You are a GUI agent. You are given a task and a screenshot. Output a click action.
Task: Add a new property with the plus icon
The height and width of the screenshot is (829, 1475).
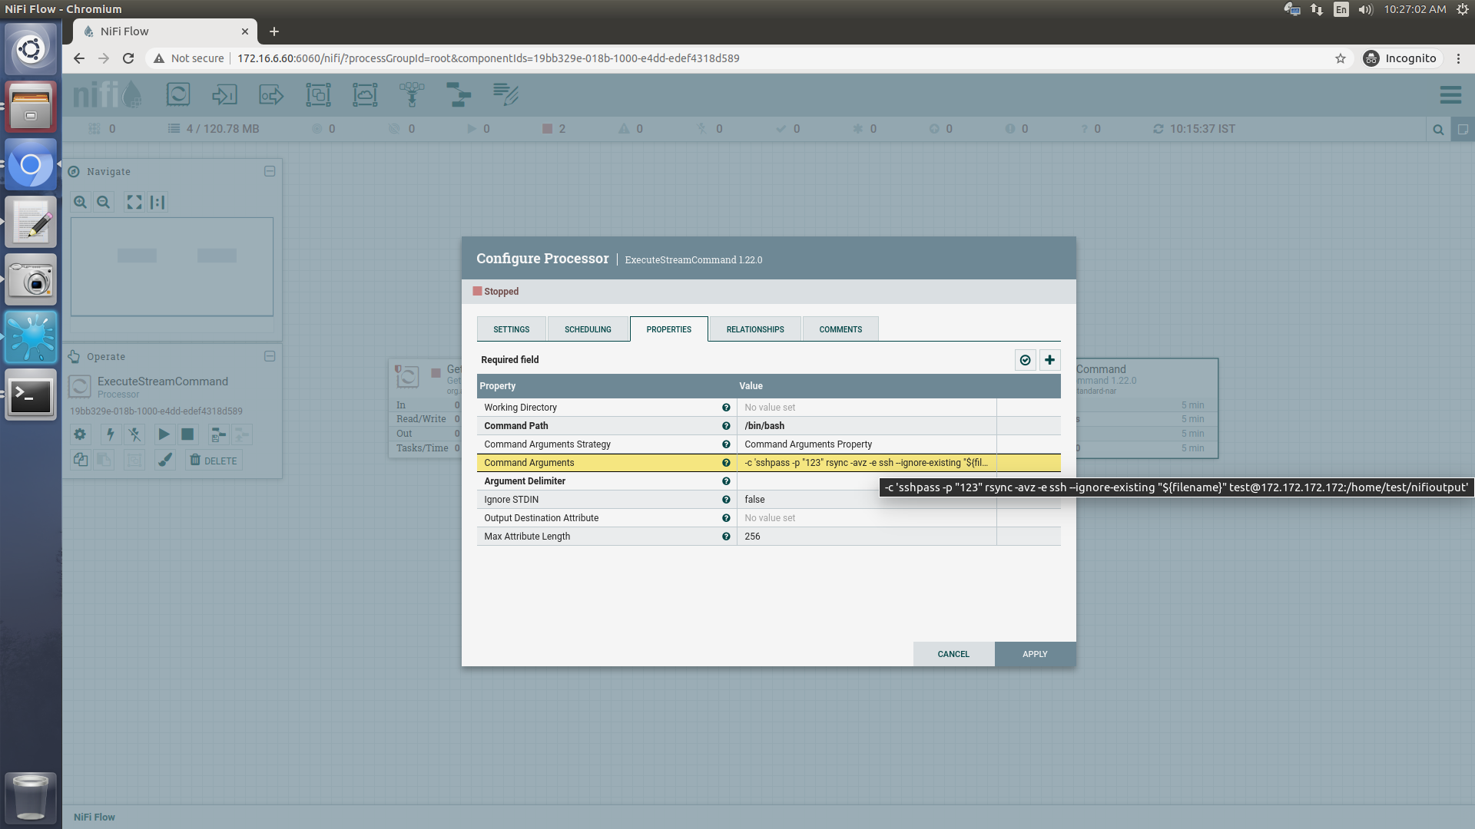pos(1049,360)
